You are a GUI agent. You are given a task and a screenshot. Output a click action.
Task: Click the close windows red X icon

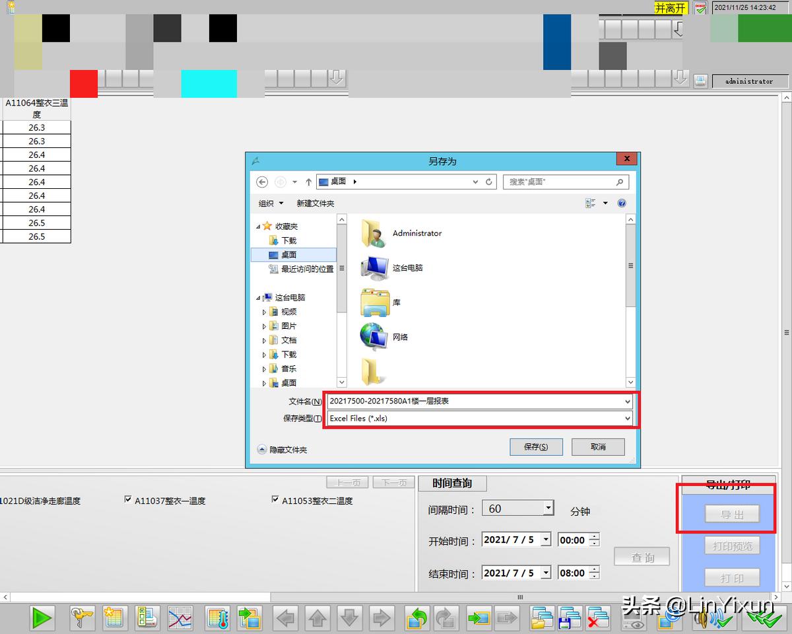pos(598,618)
